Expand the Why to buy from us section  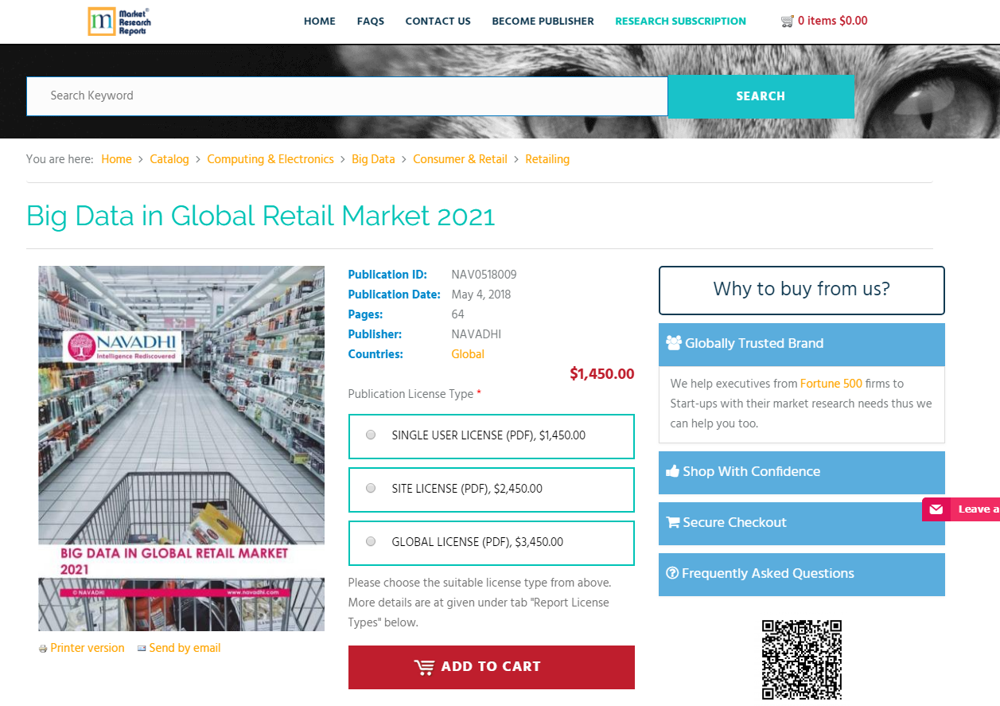[801, 290]
